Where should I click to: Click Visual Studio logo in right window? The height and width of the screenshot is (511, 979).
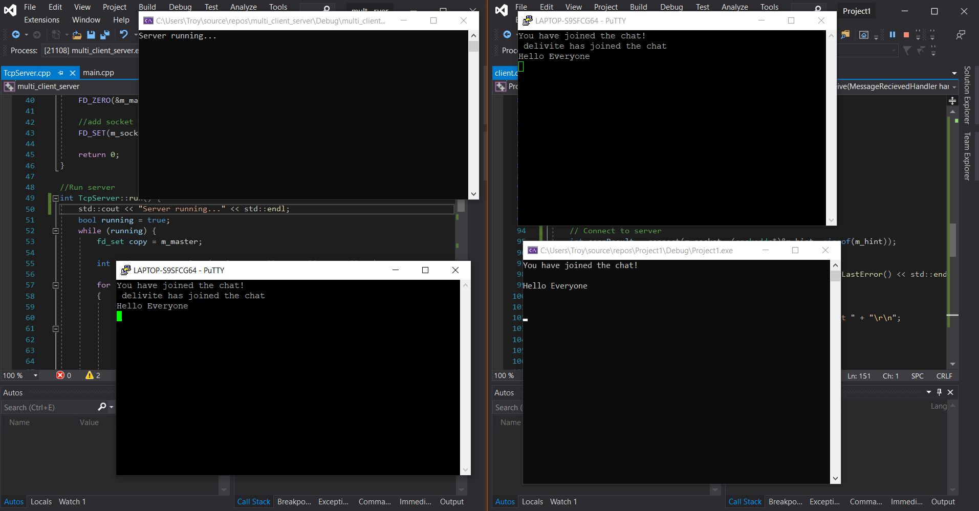pos(502,10)
